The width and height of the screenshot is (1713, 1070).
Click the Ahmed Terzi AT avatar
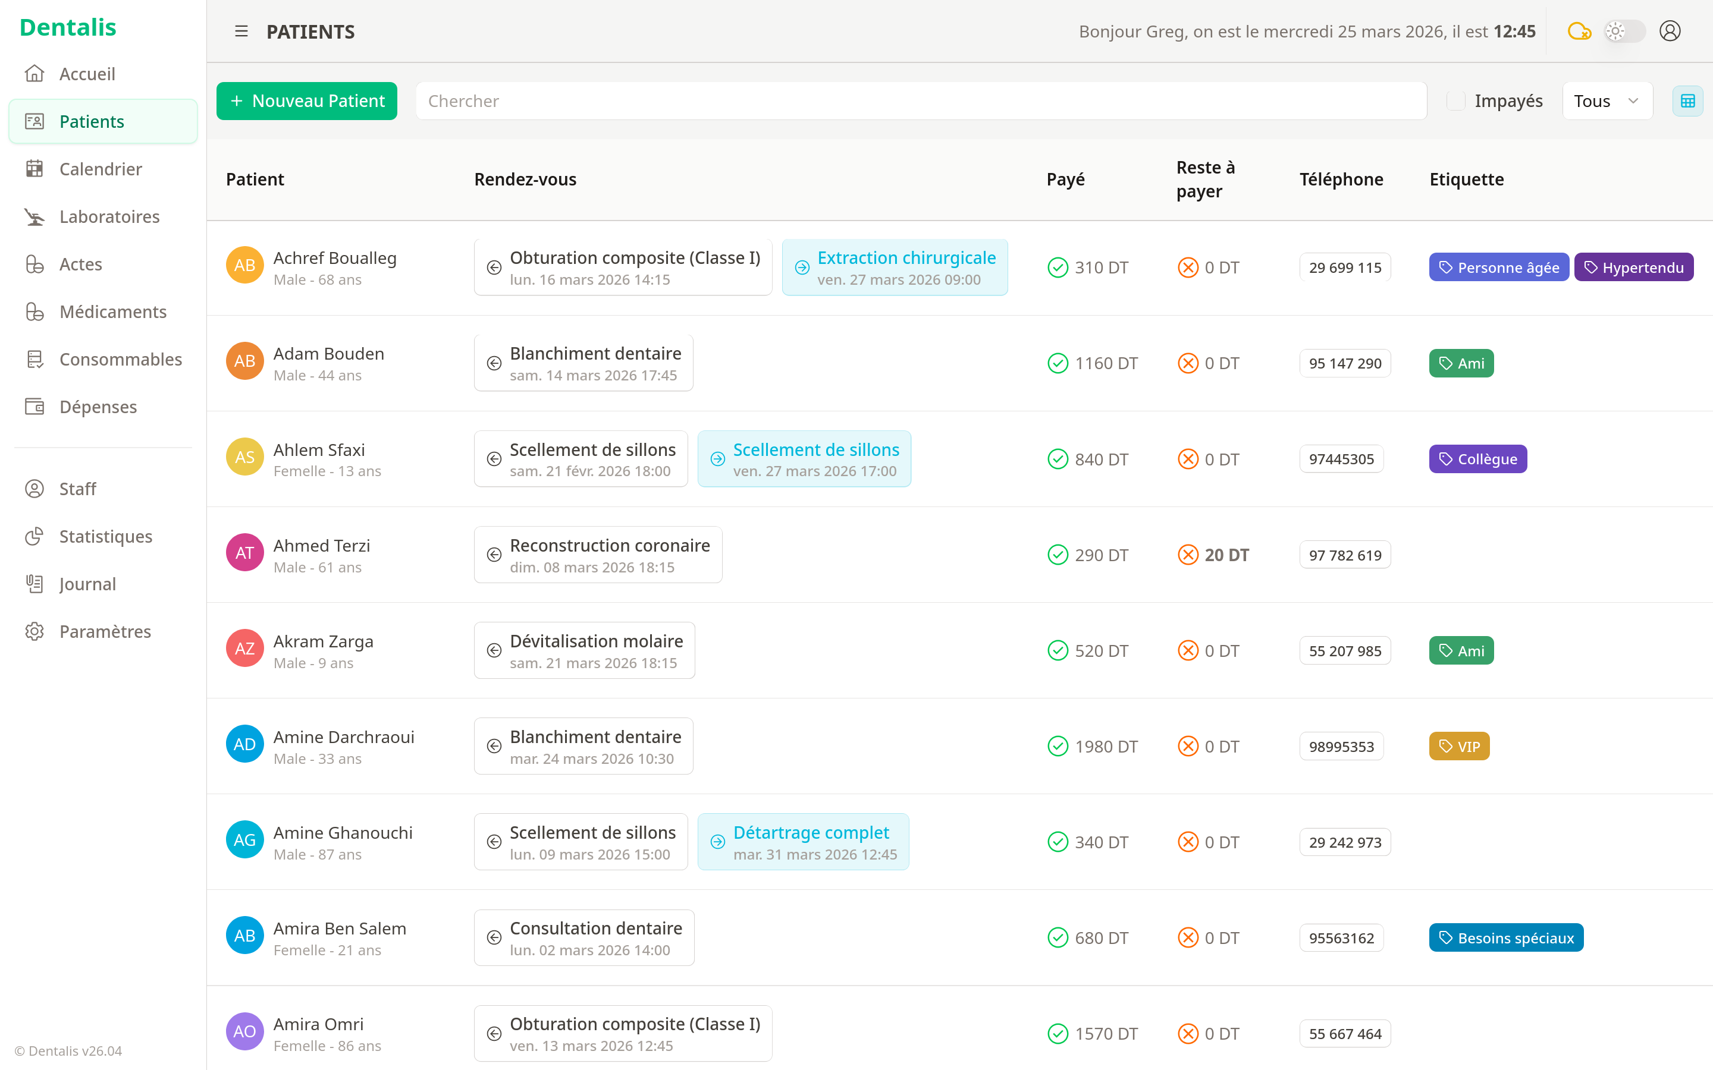coord(244,553)
